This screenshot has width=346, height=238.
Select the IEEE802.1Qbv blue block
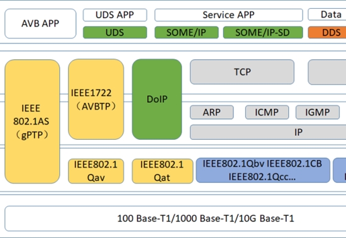pos(263,170)
